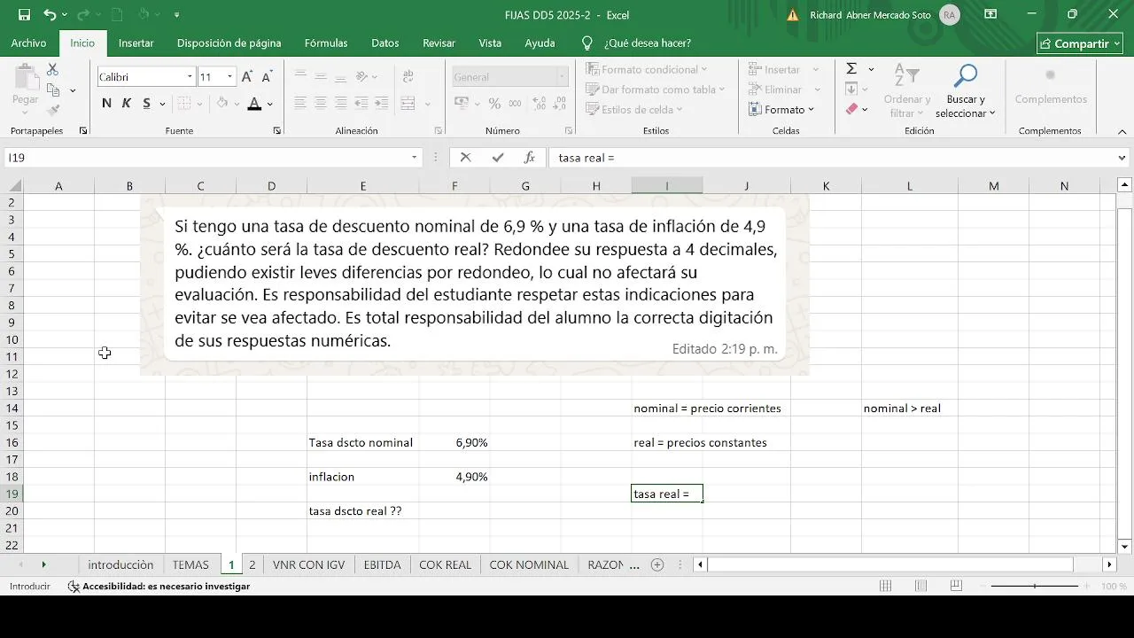Open the introducciòn sheet tab
The width and height of the screenshot is (1134, 638).
pos(120,564)
